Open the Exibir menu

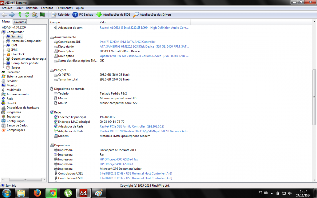(19, 8)
